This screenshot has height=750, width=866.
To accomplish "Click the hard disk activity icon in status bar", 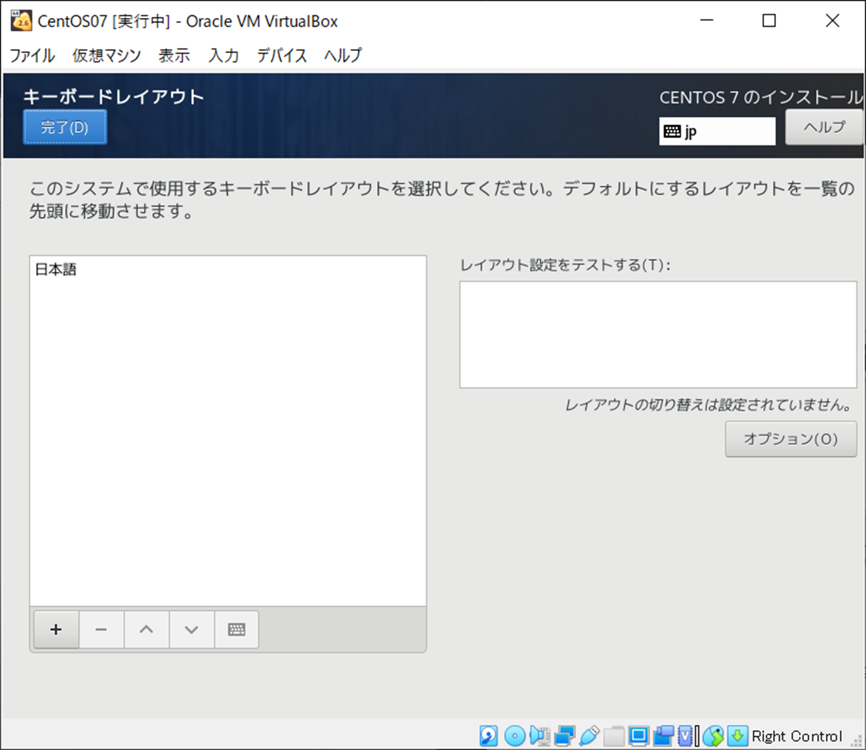I will [488, 736].
